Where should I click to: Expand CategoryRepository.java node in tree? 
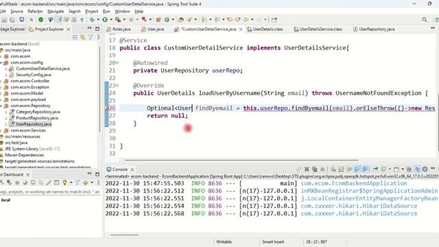point(6,112)
